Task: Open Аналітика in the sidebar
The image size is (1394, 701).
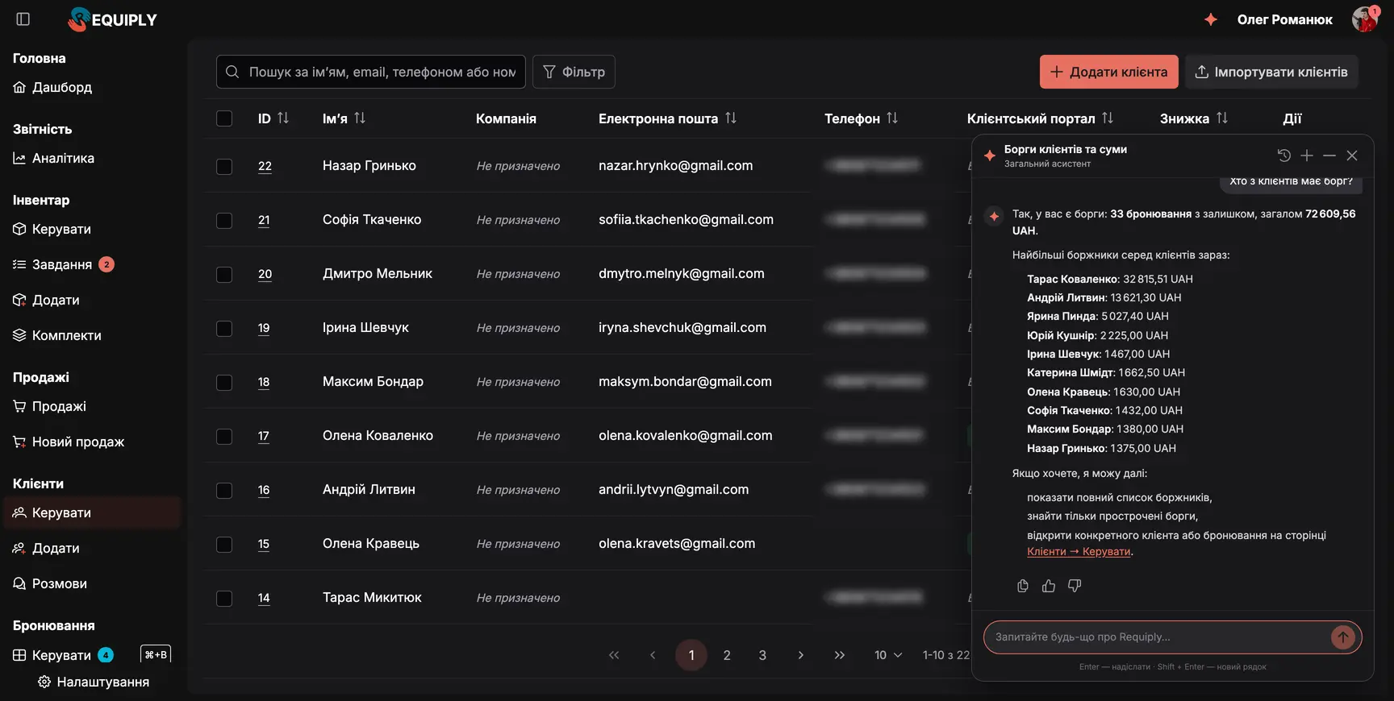Action: pos(54,158)
